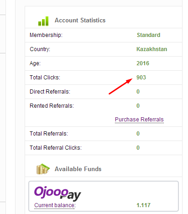188x214 pixels.
Task: Click the 1.117 balance amount
Action: click(143, 205)
